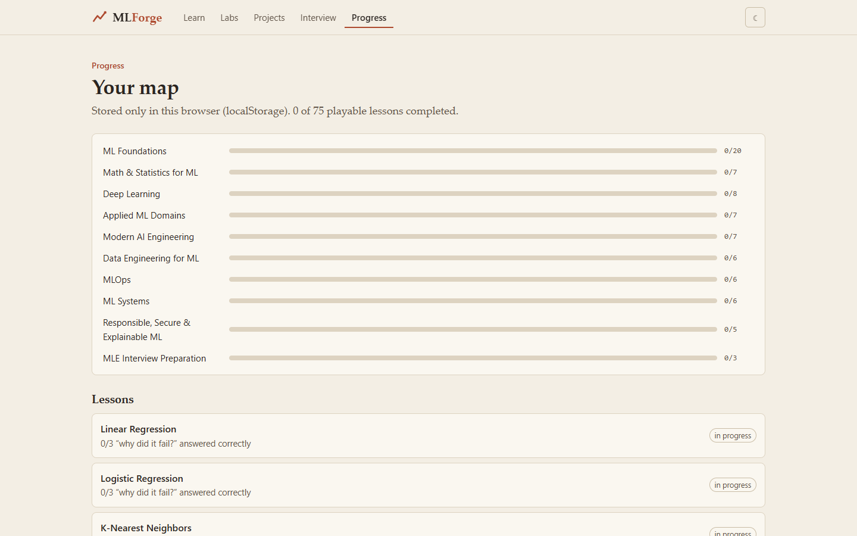Click the 0/3 count for Interview Preparation

click(731, 358)
